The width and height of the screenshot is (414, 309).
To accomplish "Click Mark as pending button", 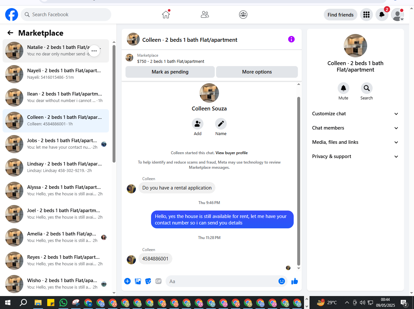I will (170, 72).
